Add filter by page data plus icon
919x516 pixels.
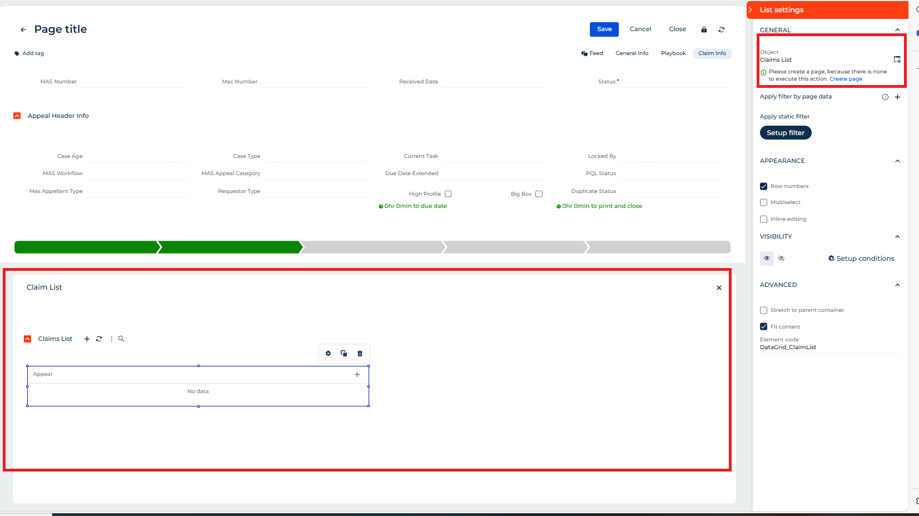tap(897, 97)
